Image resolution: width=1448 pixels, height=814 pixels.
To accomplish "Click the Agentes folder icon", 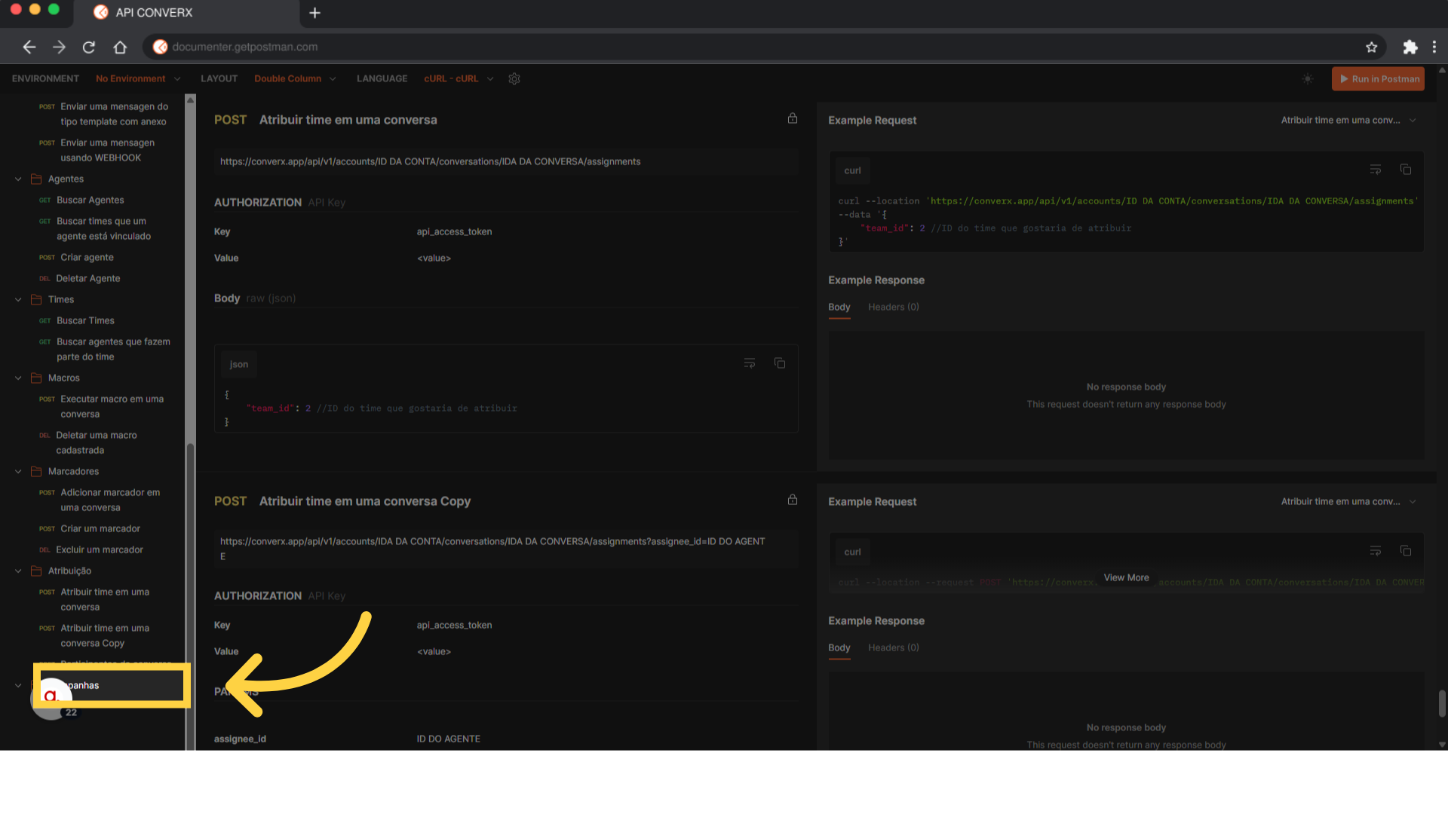I will 35,179.
